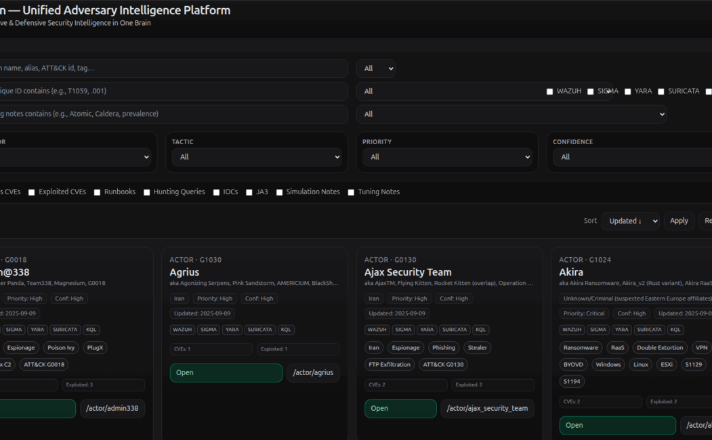Enable the Exploited CVEs checkbox
Image resolution: width=712 pixels, height=440 pixels.
coord(32,192)
